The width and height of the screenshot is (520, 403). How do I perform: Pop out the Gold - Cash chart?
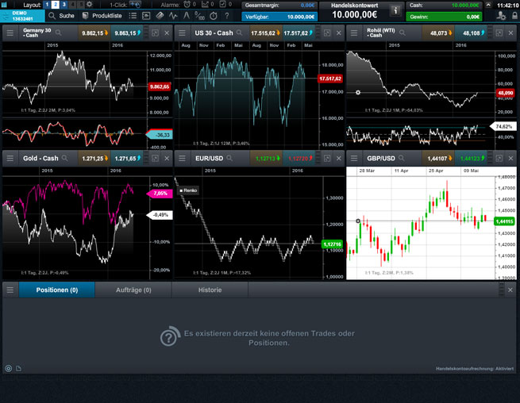click(x=155, y=159)
